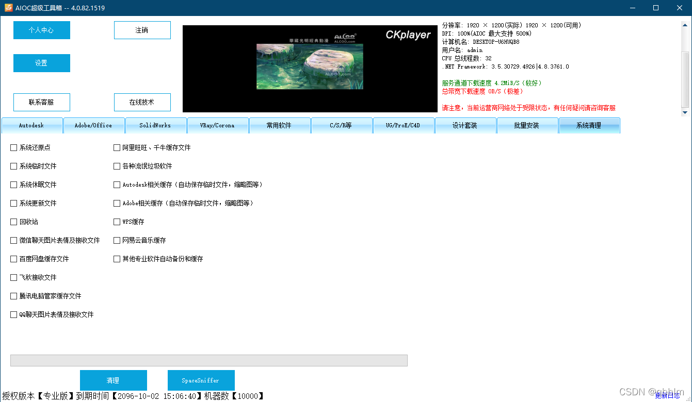
Task: Enable 微信聊天图片表情及接收文件 cleanup
Action: 13,240
